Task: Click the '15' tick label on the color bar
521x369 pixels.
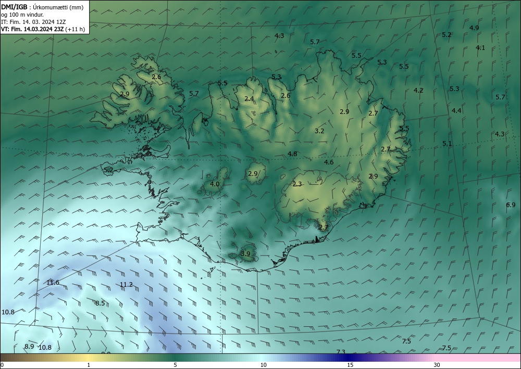Action: tap(350, 365)
